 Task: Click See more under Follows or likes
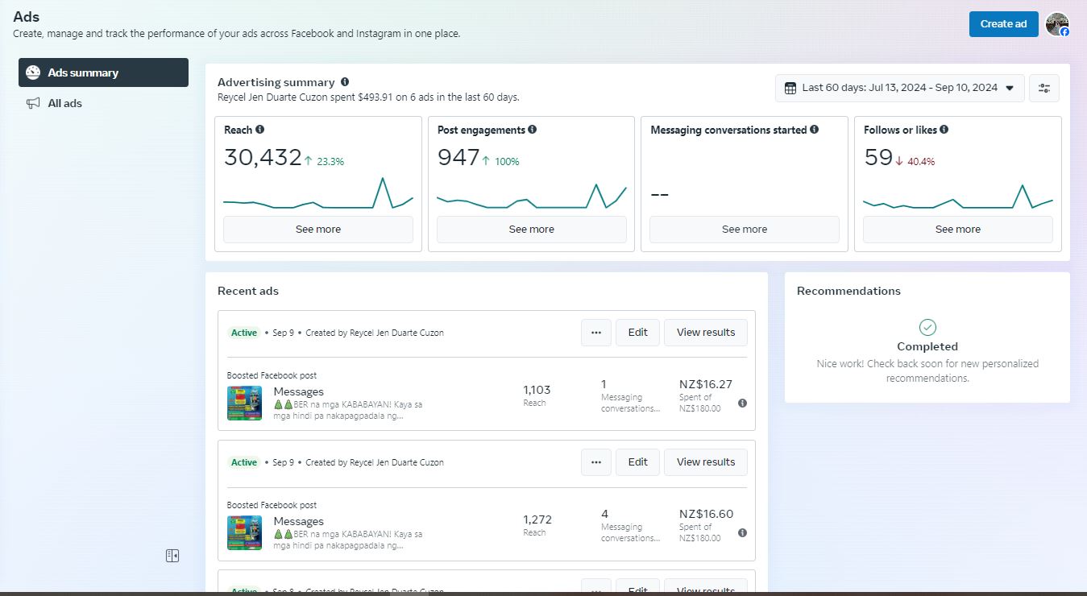point(958,230)
